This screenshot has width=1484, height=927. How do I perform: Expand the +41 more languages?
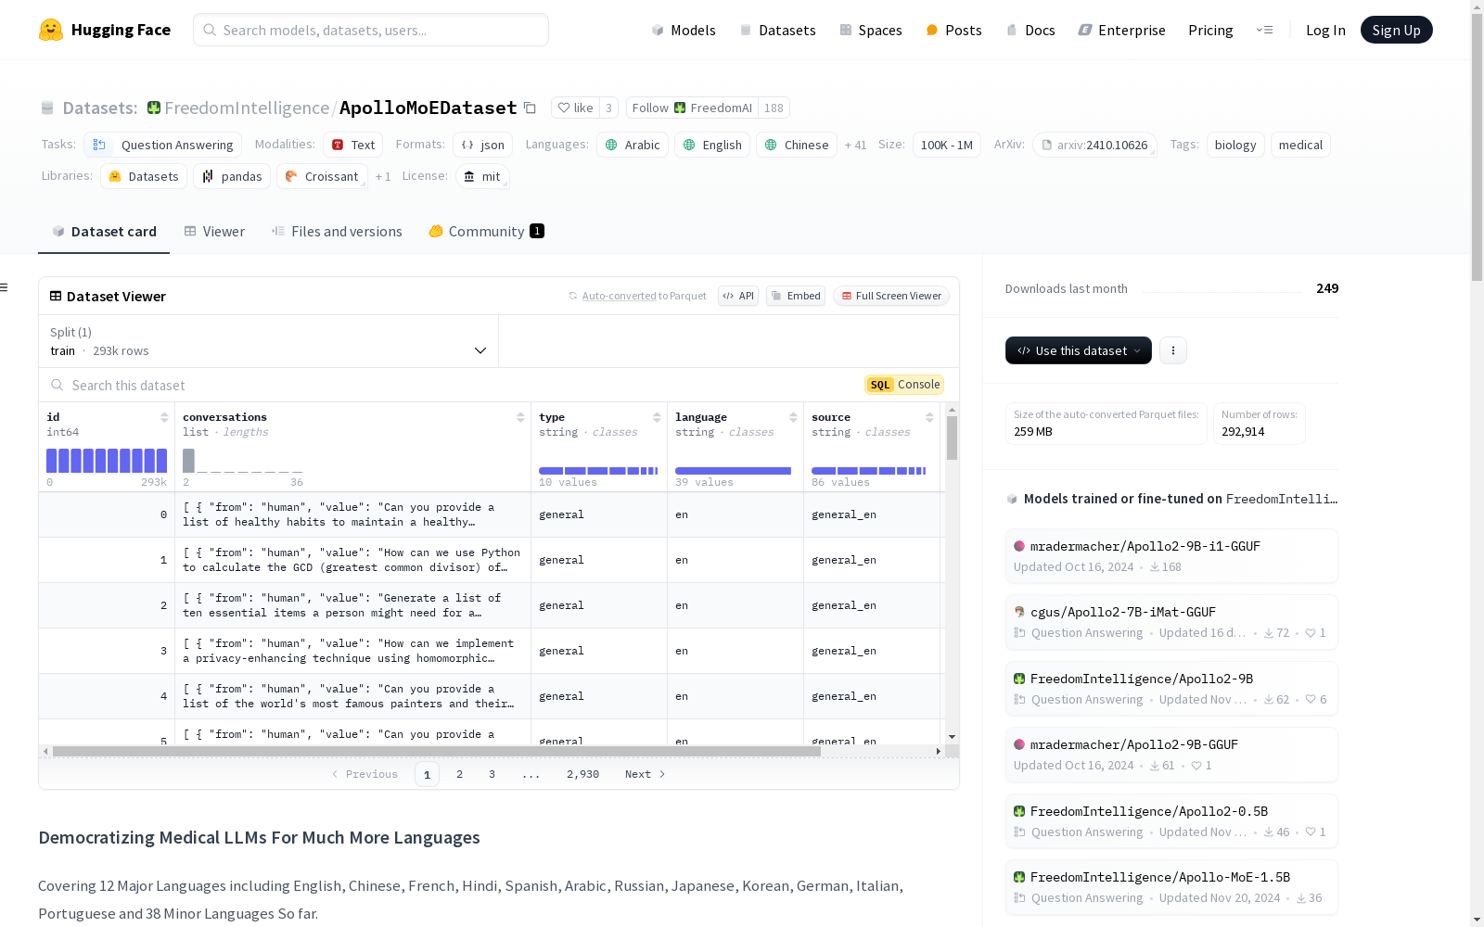(855, 145)
